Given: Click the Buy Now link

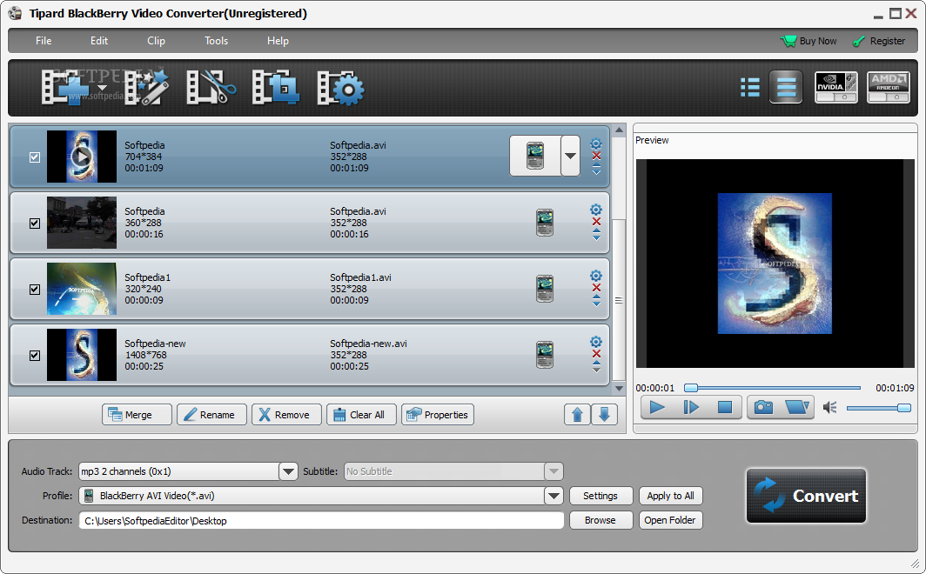Looking at the screenshot, I should coord(809,41).
